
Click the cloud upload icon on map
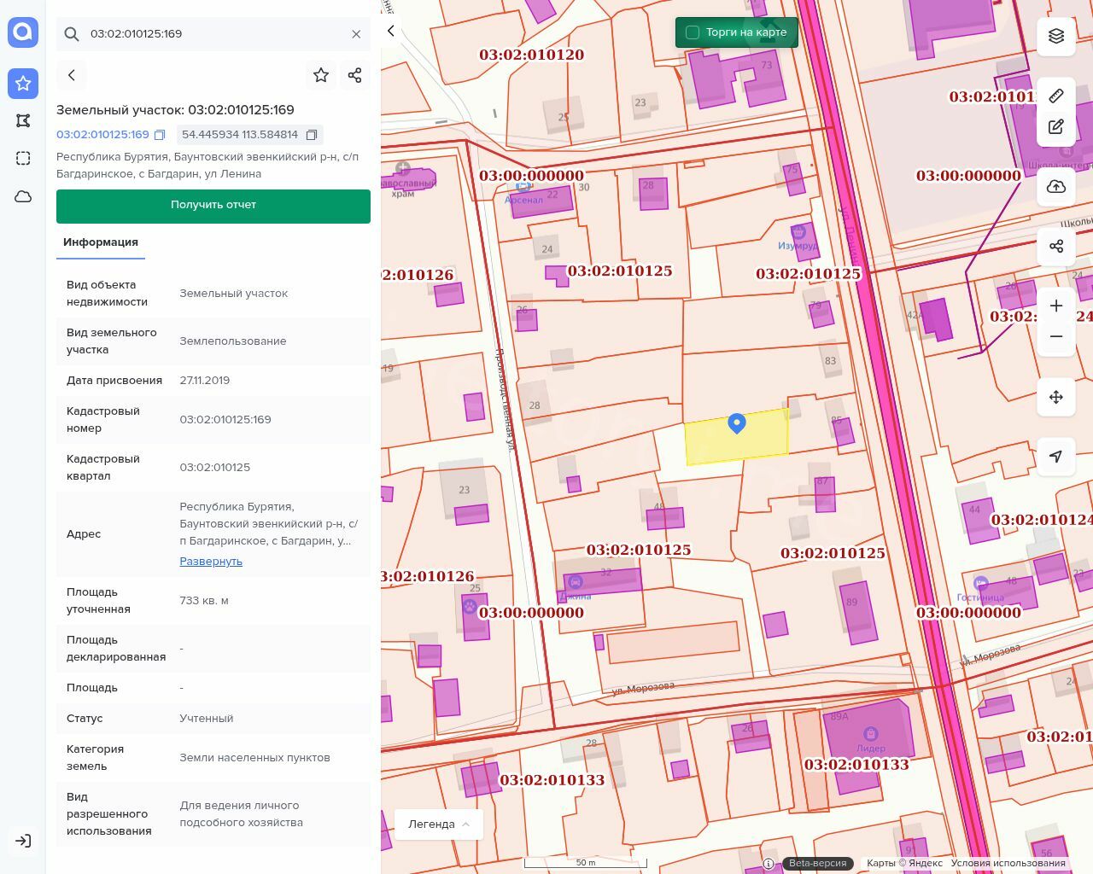pyautogui.click(x=1056, y=187)
